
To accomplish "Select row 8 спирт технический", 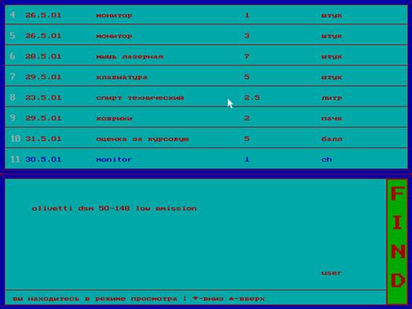I will [x=206, y=96].
